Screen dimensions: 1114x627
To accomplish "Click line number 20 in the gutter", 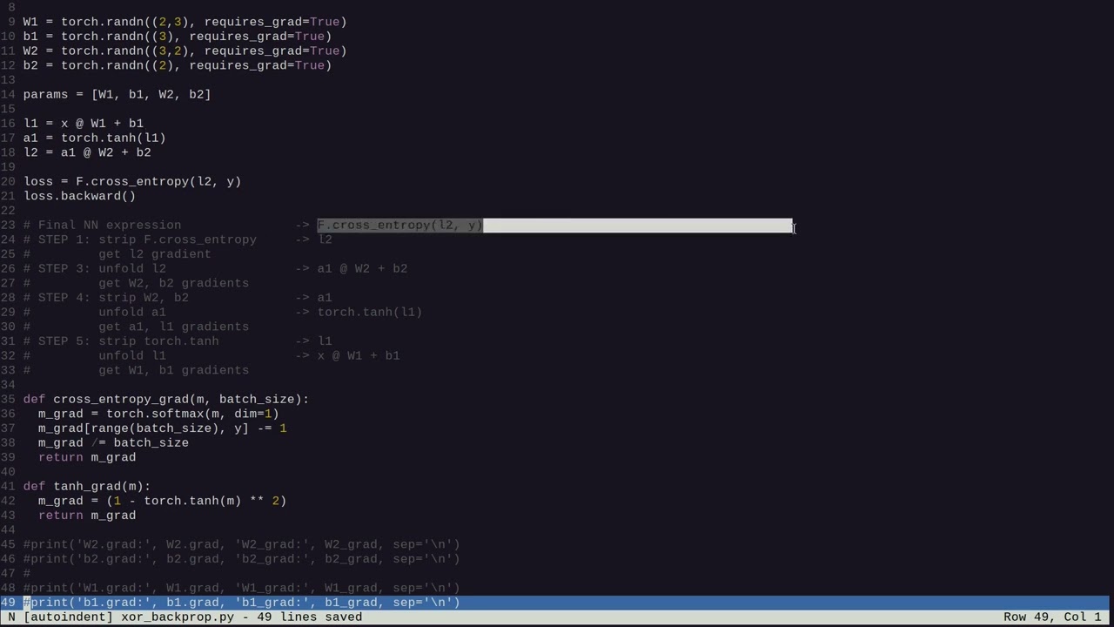I will point(8,181).
